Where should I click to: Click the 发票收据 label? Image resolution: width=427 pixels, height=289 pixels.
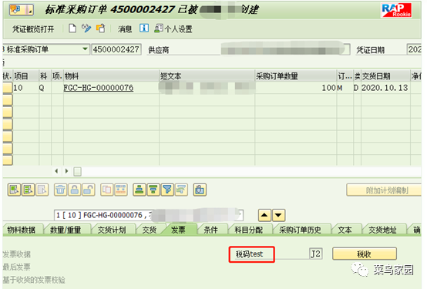click(x=17, y=254)
